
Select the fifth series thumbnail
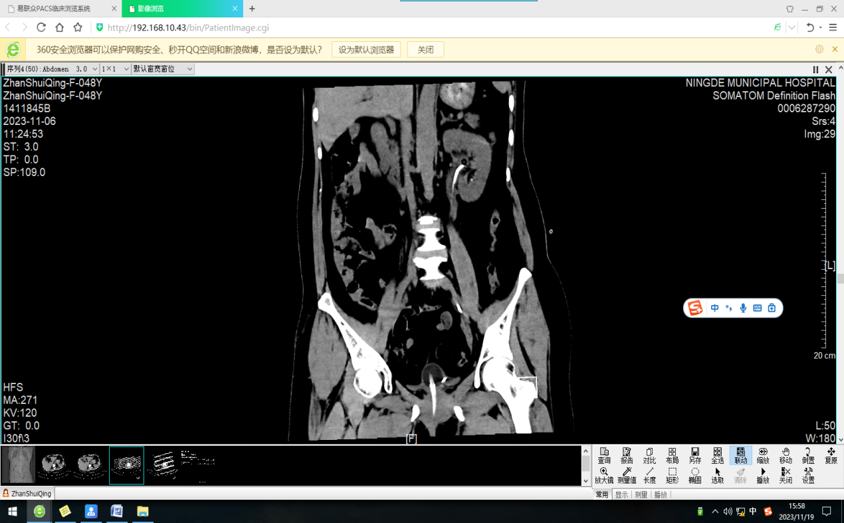(163, 465)
